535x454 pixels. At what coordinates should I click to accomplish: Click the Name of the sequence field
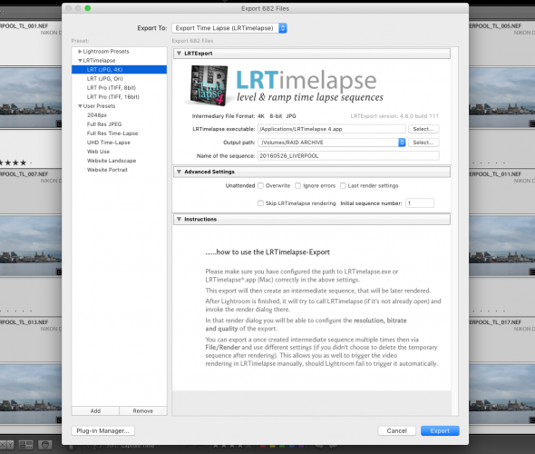point(348,156)
